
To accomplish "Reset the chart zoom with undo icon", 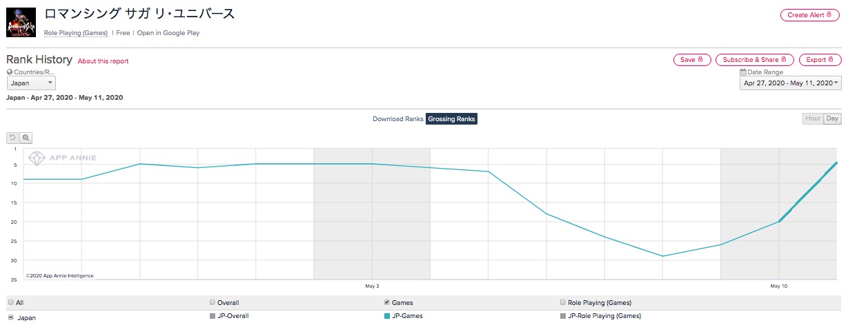I will pyautogui.click(x=12, y=138).
